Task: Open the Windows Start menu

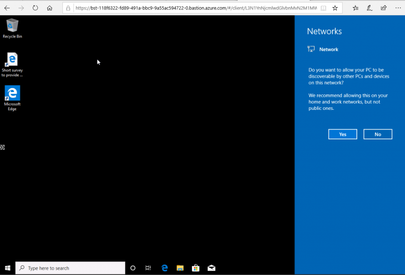Action: (x=7, y=268)
